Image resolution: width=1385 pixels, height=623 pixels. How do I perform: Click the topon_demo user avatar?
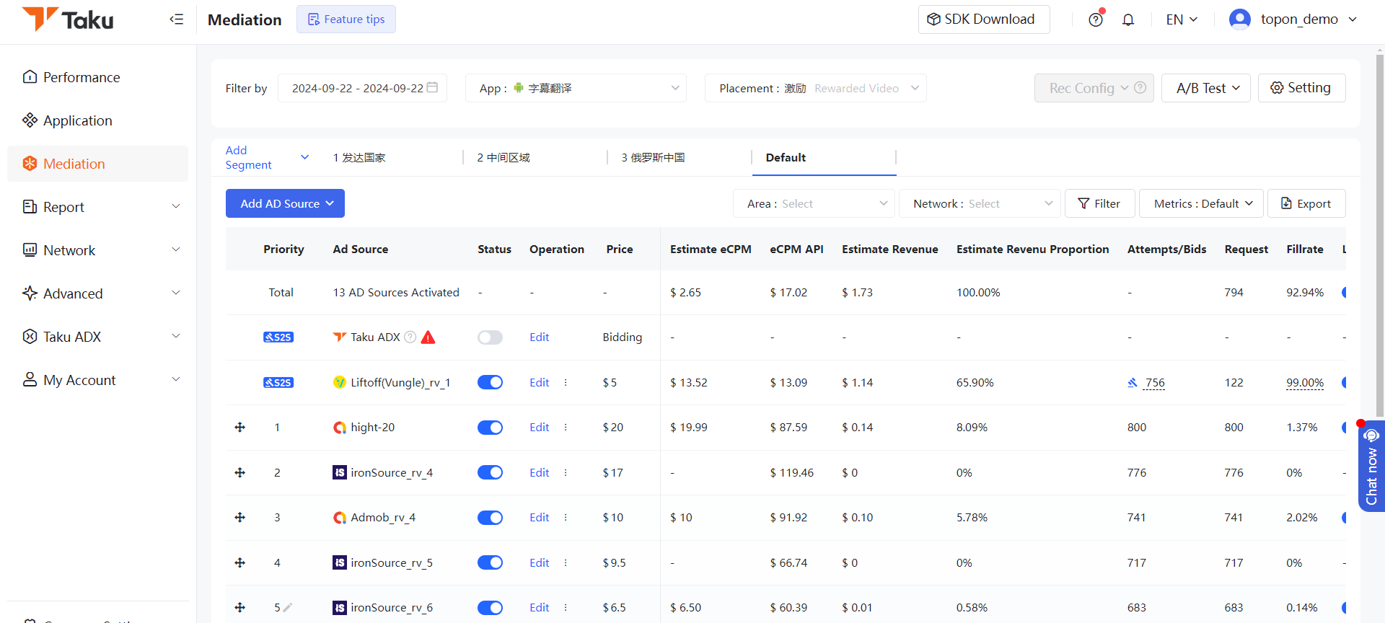click(x=1240, y=19)
